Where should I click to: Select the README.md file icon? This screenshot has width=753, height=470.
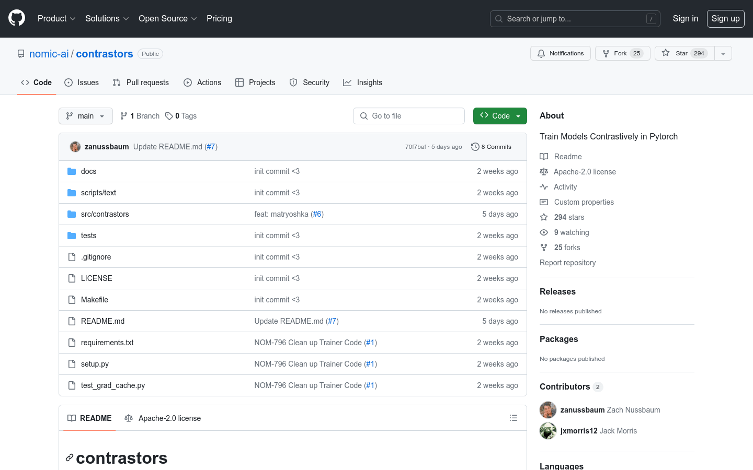72,321
